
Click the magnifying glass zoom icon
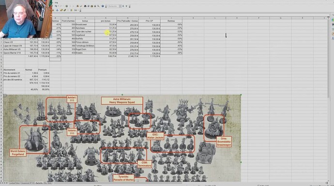click(98, 6)
